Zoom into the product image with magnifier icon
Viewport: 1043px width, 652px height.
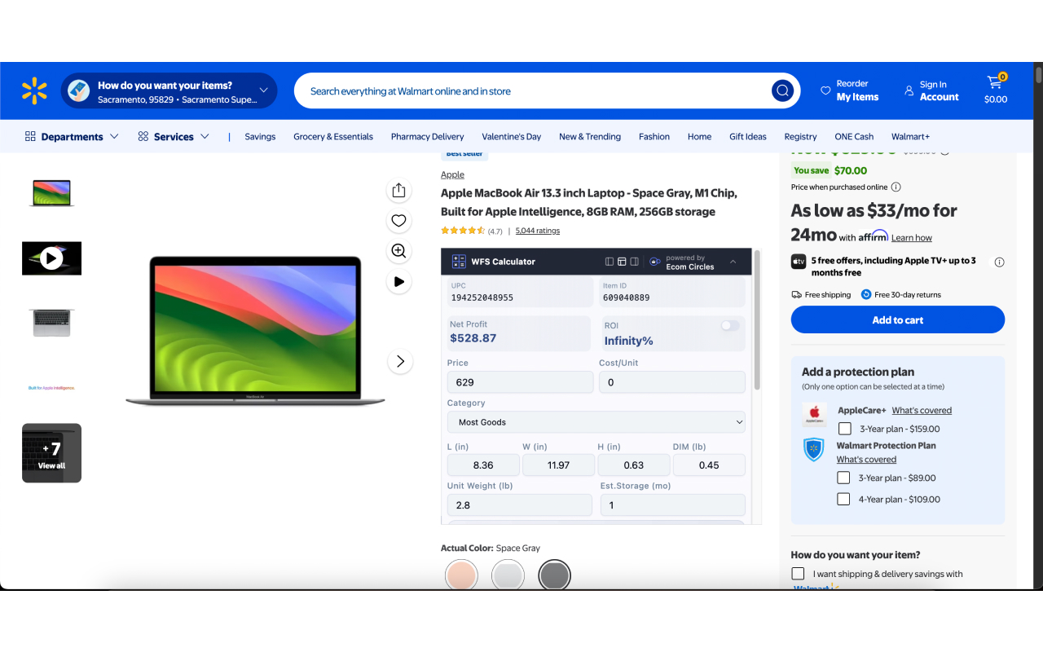pos(398,251)
